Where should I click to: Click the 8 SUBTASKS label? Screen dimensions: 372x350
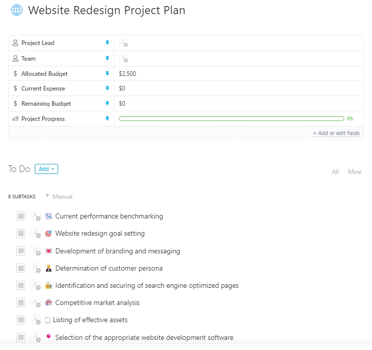tap(22, 196)
